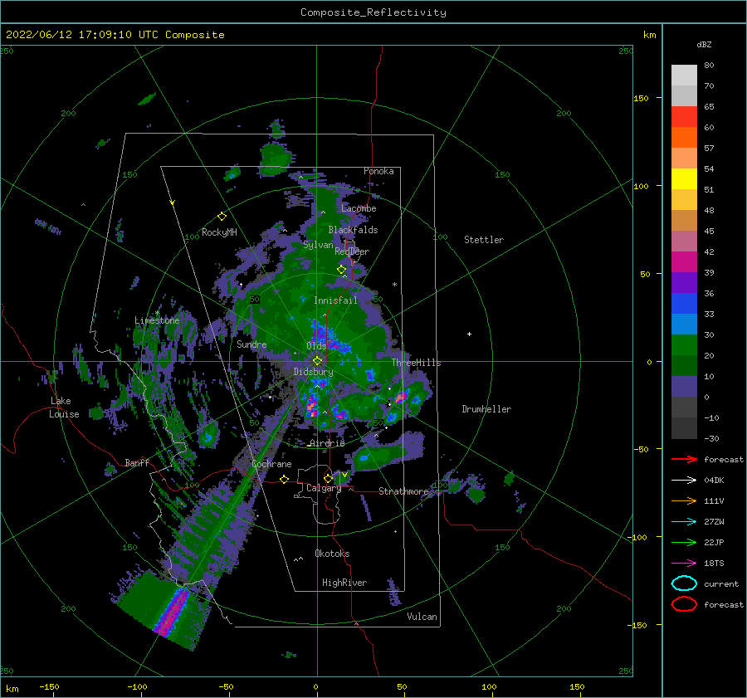Click the cyan current ellipse icon

point(684,583)
